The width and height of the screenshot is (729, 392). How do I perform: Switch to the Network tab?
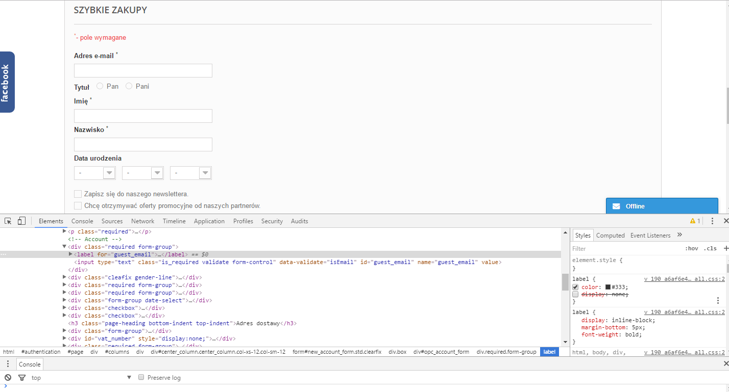[x=142, y=221]
